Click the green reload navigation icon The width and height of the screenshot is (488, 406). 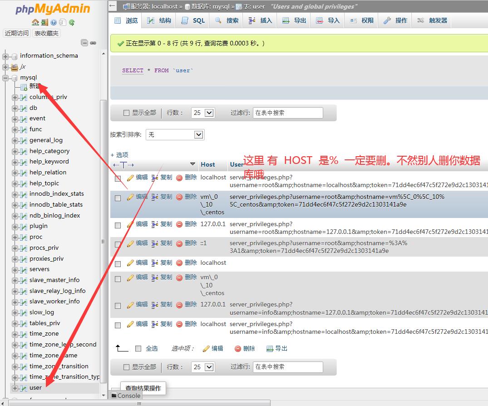72,22
